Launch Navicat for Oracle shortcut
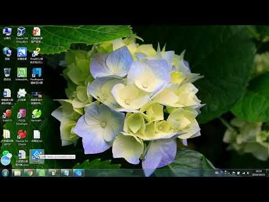 tap(22, 137)
